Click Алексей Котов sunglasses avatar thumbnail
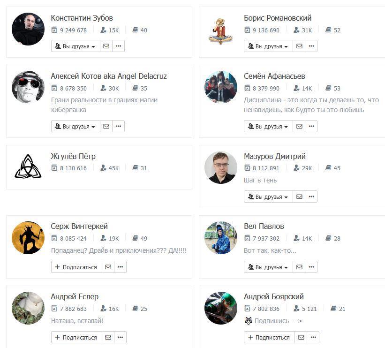The image size is (385, 348). tap(28, 87)
